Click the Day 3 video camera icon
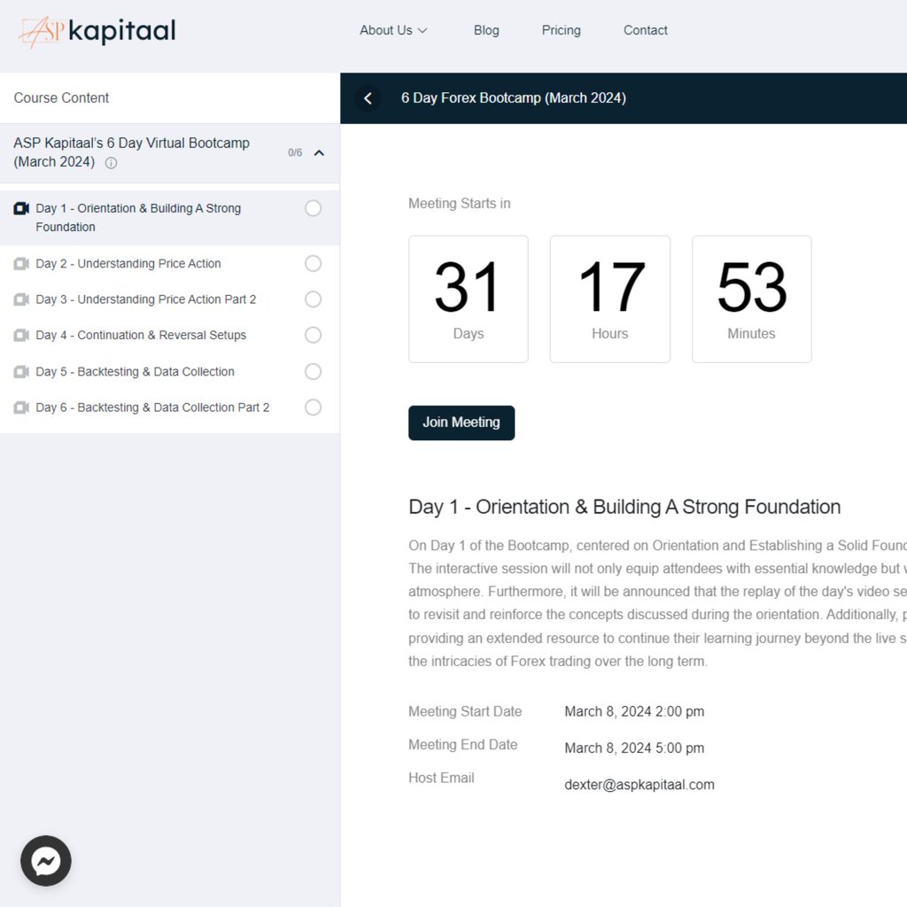This screenshot has width=907, height=907. click(21, 299)
